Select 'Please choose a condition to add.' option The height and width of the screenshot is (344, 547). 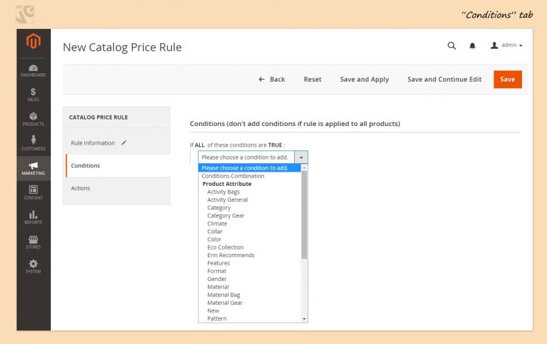coord(250,168)
